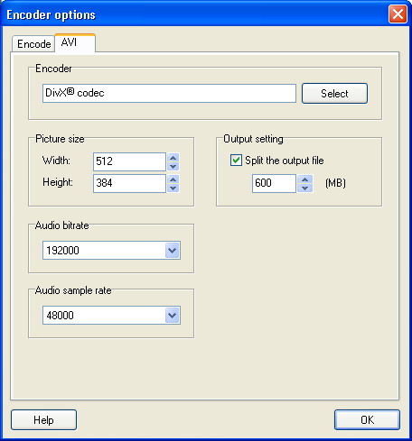Open the Audio sample rate dropdown arrow

[x=173, y=316]
